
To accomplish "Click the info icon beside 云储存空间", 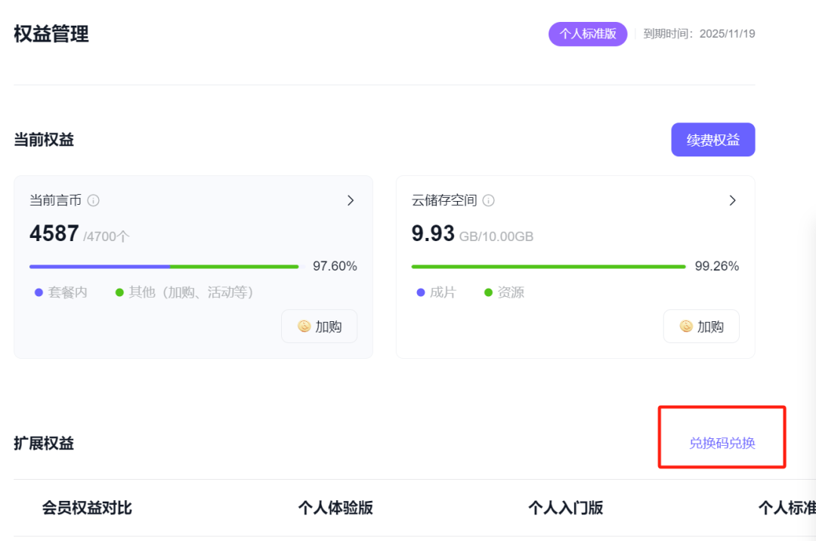I will 489,200.
